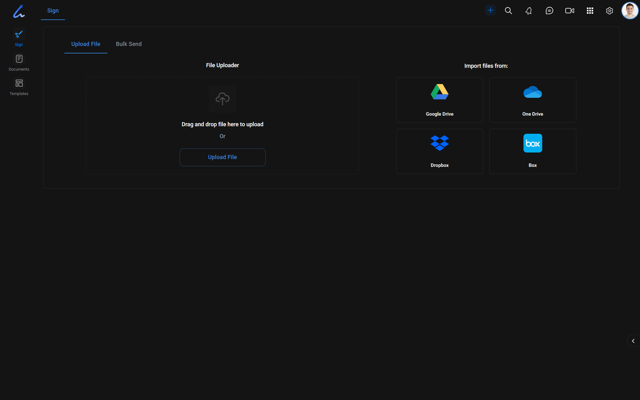Import files from One Drive
640x400 pixels.
(532, 100)
